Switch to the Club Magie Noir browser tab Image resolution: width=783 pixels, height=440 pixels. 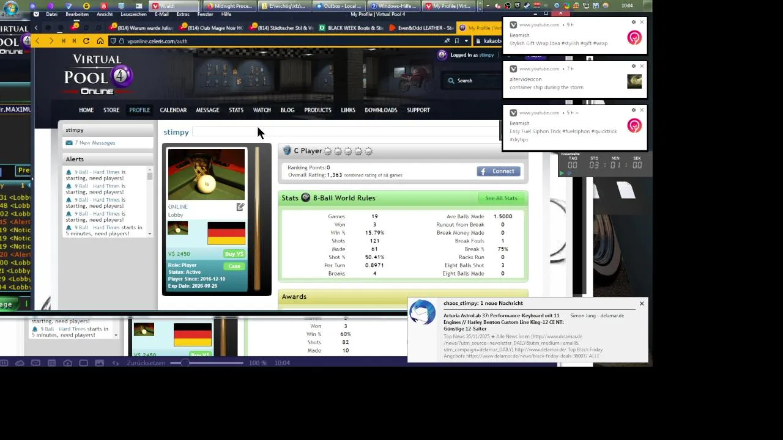pos(210,28)
